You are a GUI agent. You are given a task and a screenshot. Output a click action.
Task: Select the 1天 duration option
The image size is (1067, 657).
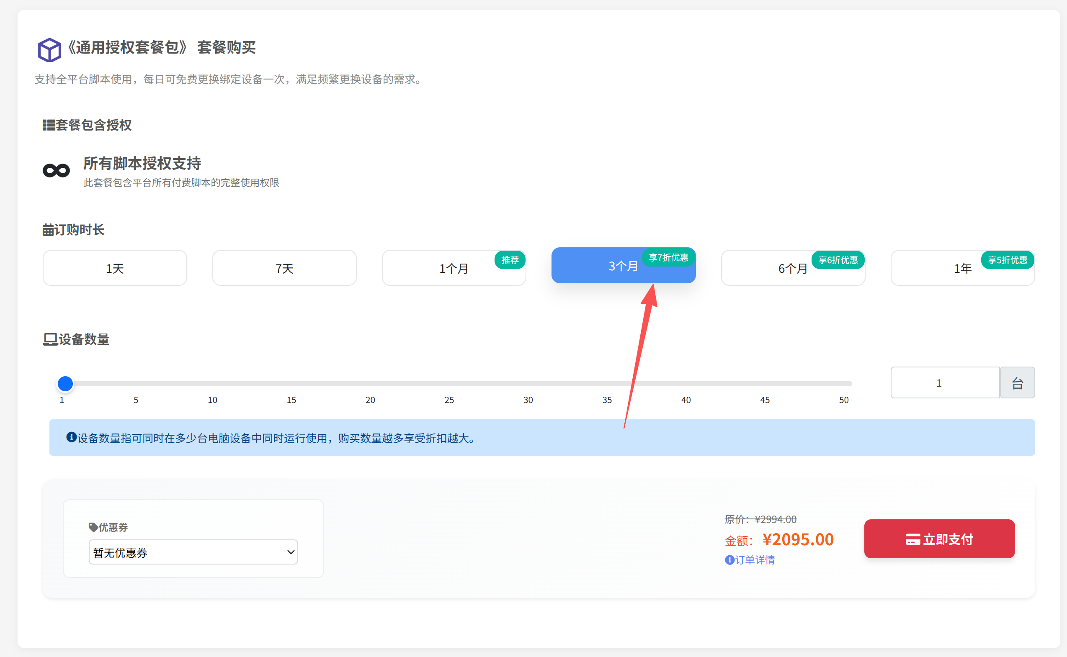pyautogui.click(x=115, y=268)
